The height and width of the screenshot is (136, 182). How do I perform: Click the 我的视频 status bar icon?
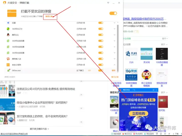click(112, 134)
